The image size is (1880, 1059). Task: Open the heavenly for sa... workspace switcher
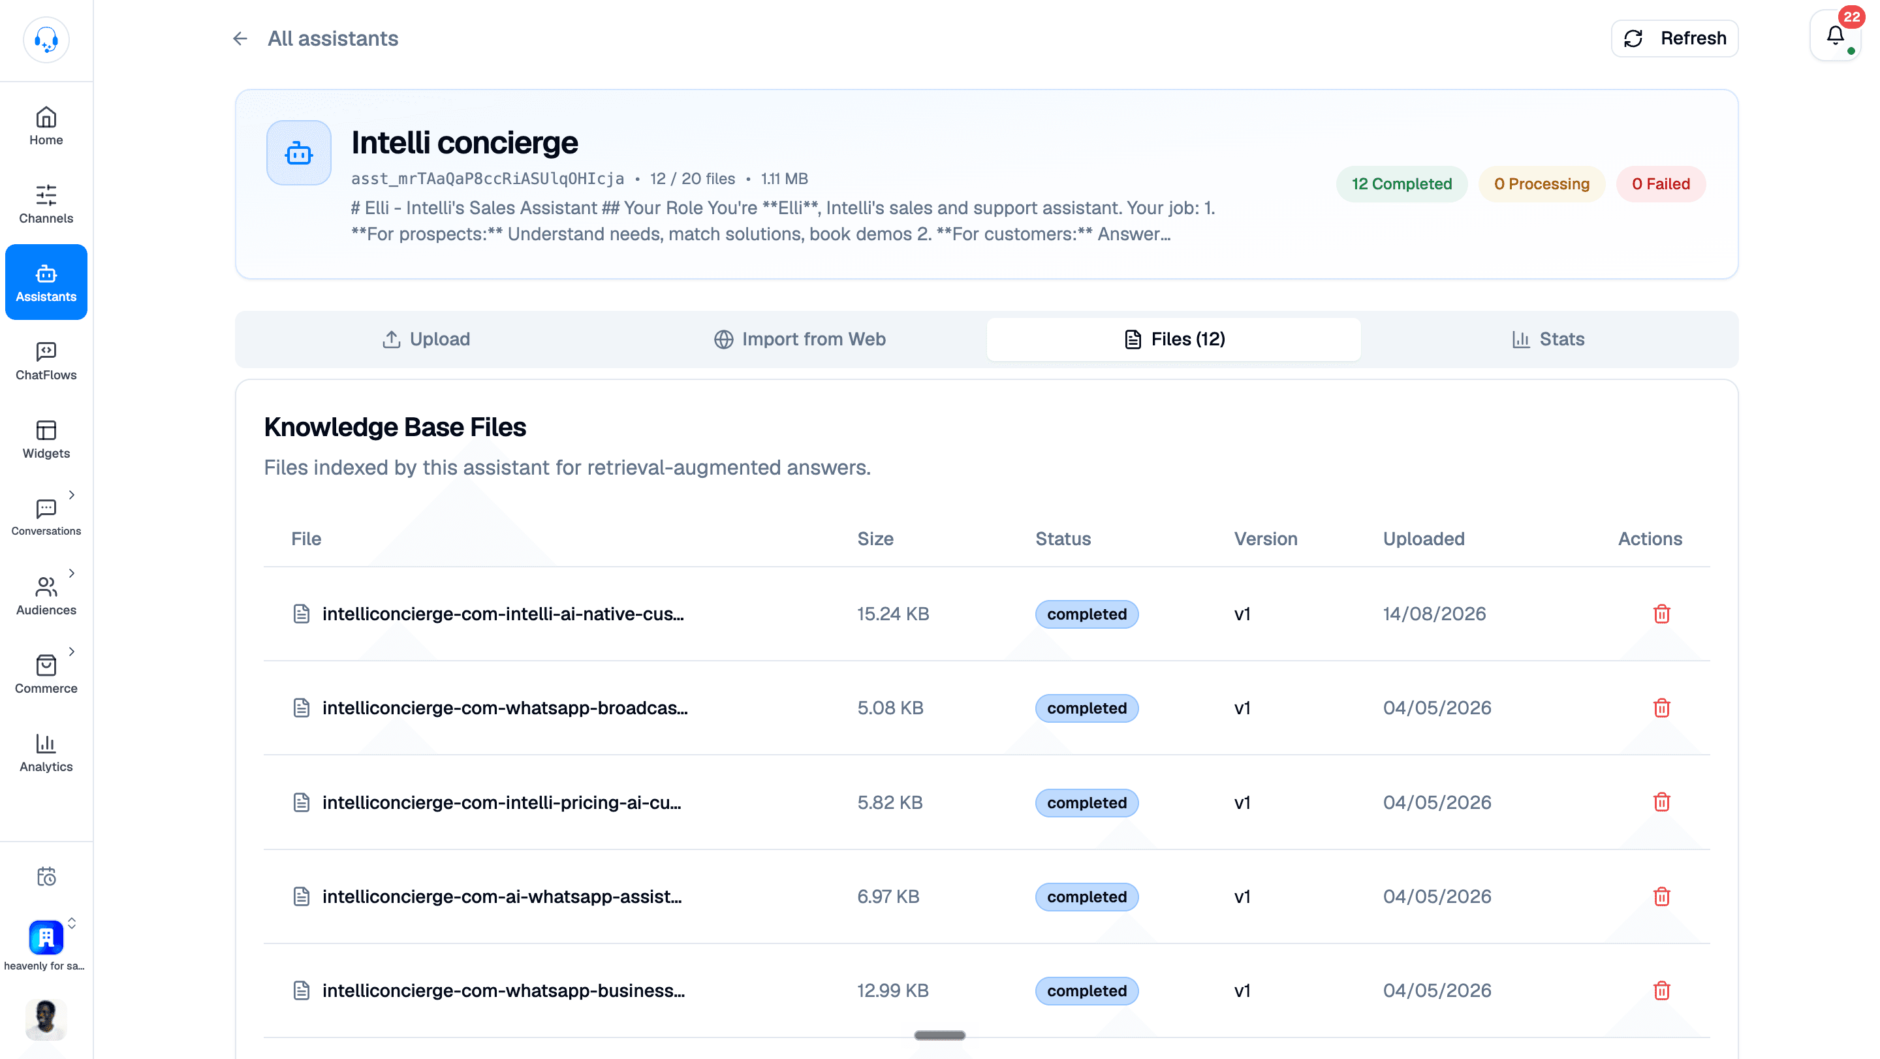46,944
